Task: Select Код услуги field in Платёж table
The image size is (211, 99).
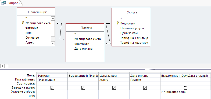Action: [82, 44]
